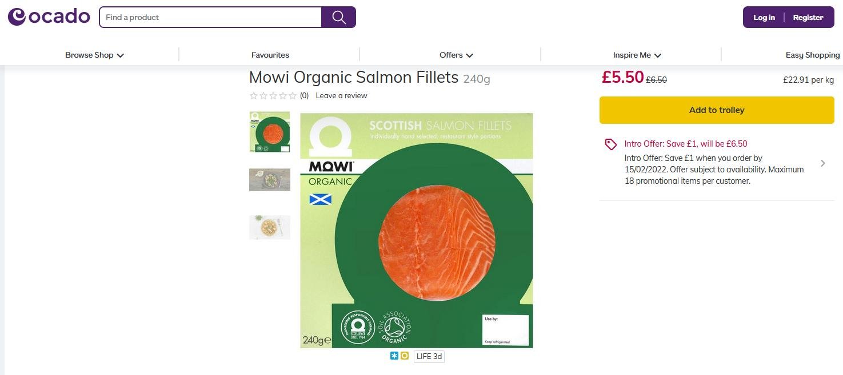The width and height of the screenshot is (843, 375).
Task: Give five stars by clicking the last star
Action: click(x=293, y=96)
